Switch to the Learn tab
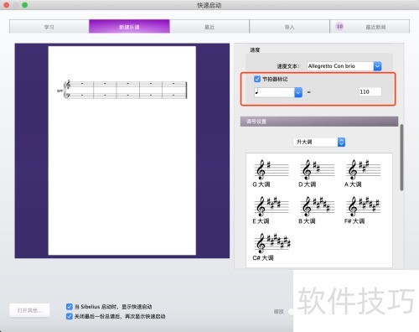Viewport: 419px width, 332px height. pyautogui.click(x=49, y=27)
